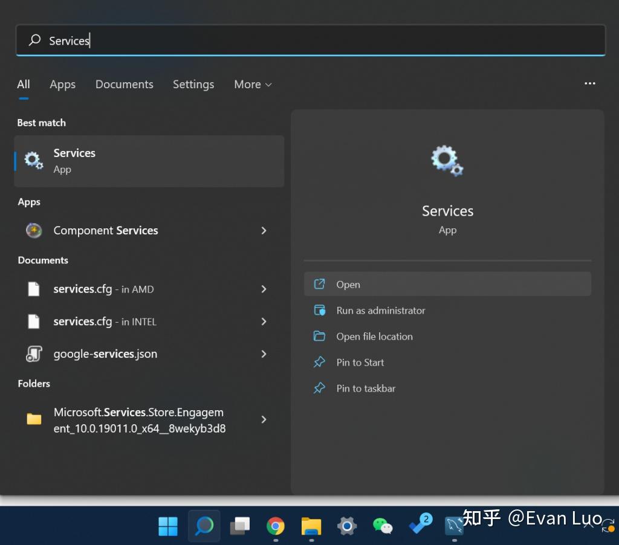
Task: Expand the More filter dropdown
Action: [x=253, y=85]
